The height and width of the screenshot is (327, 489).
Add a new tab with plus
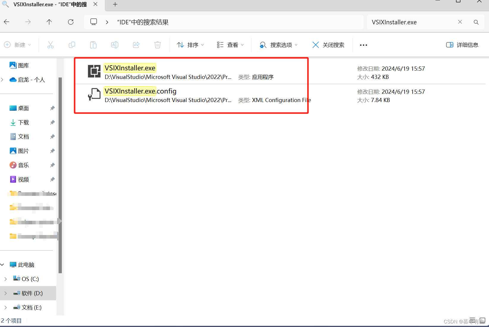click(115, 4)
